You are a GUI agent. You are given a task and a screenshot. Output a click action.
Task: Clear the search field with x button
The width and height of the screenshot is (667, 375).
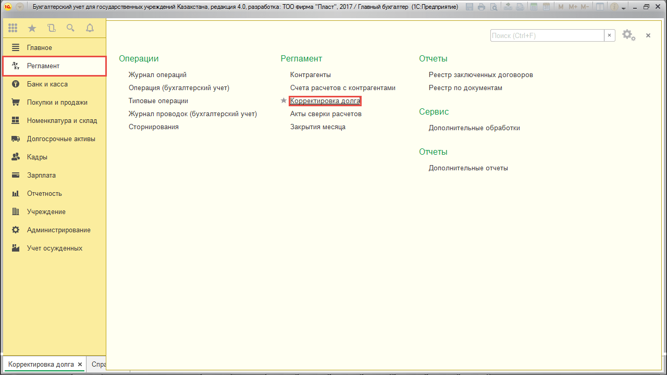click(609, 35)
